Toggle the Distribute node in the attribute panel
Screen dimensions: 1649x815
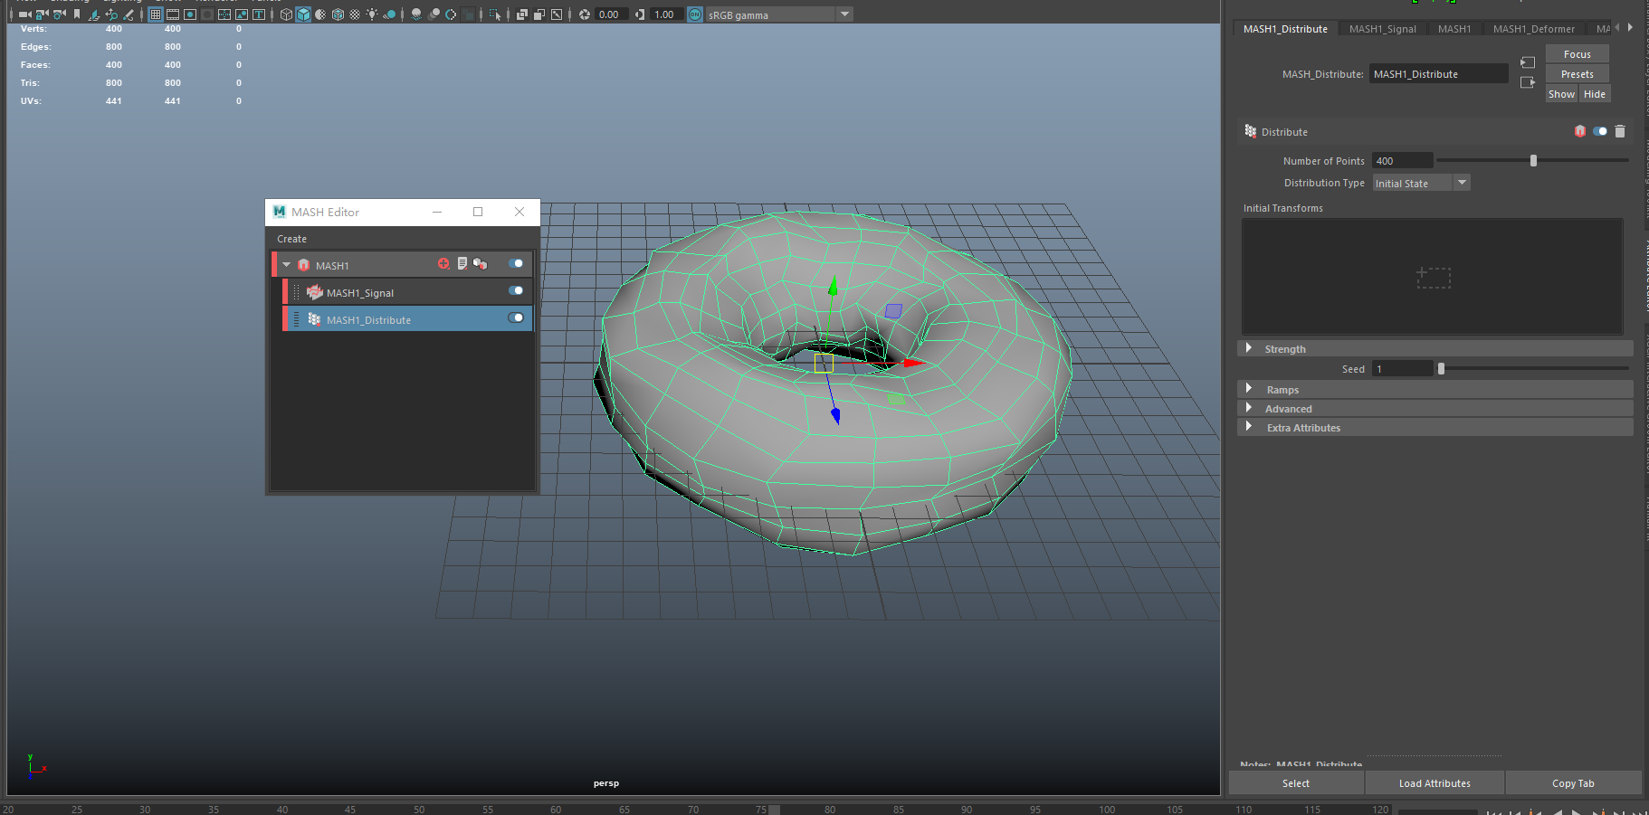point(1598,131)
